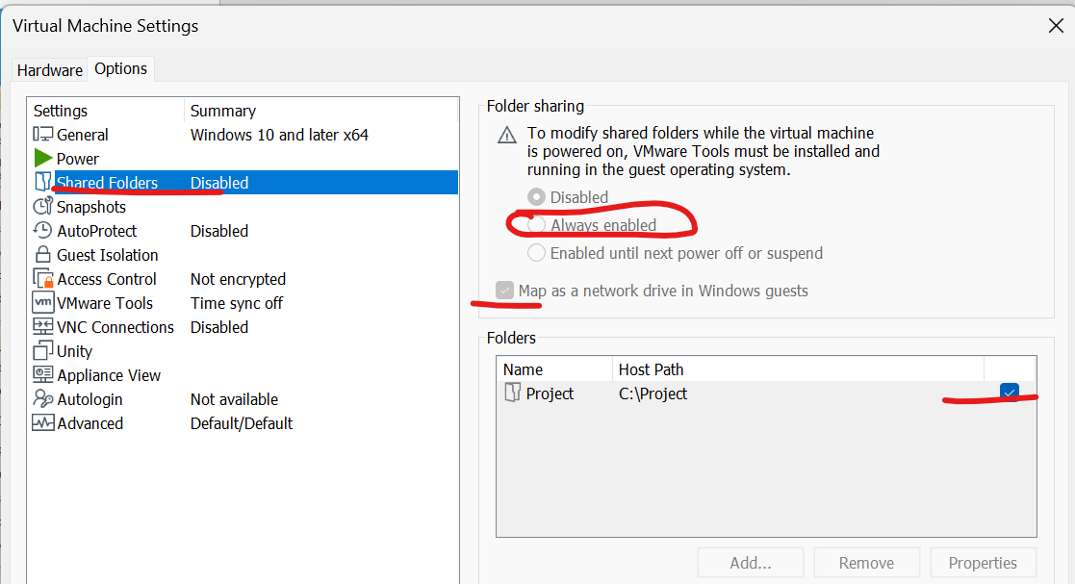Click the VMware Tools vm icon
The image size is (1075, 584).
(42, 302)
